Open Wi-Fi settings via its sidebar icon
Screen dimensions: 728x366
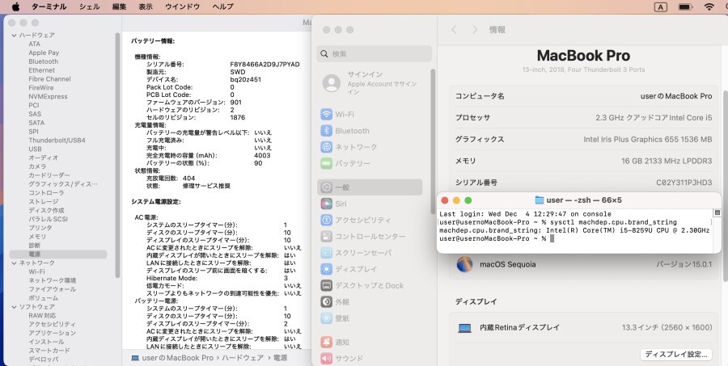(327, 114)
